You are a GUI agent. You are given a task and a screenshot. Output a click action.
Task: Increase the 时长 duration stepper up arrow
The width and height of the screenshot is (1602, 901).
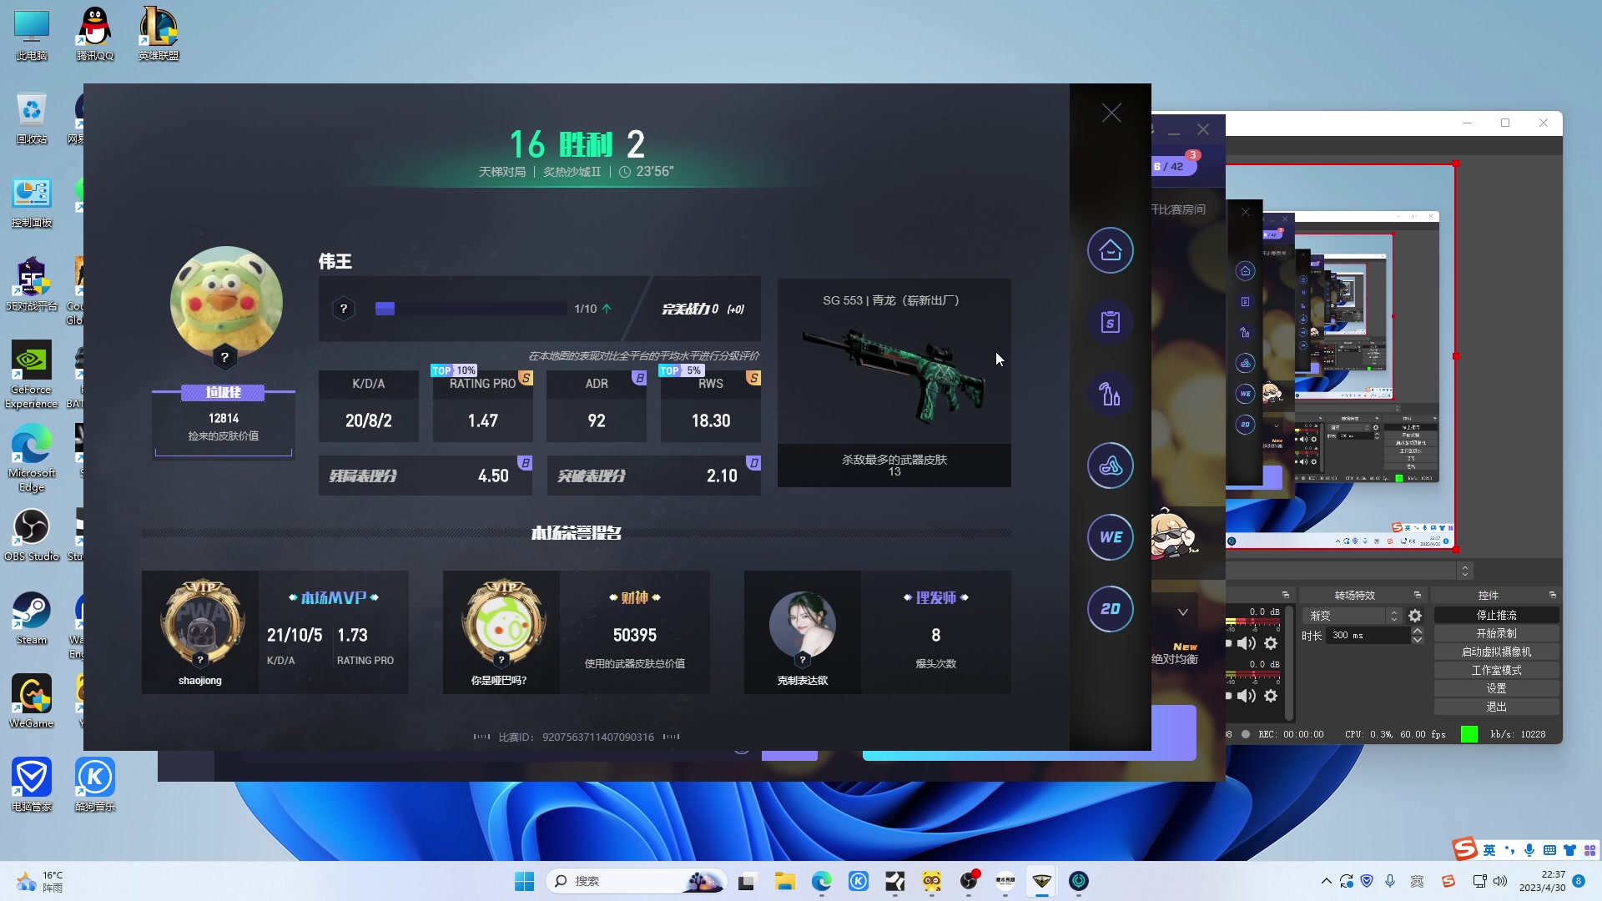[x=1417, y=631]
